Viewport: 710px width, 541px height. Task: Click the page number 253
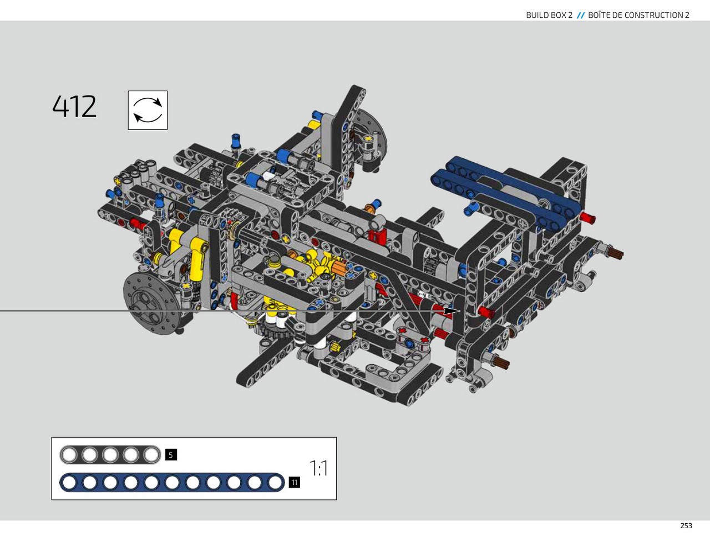pos(686,525)
